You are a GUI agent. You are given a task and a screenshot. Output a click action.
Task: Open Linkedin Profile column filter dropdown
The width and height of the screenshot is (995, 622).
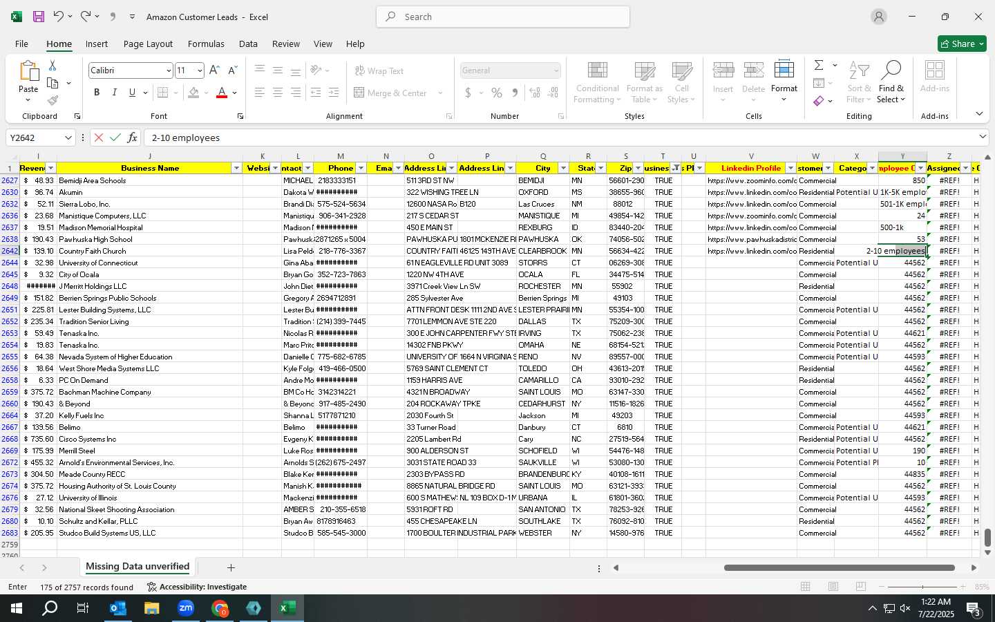[790, 168]
